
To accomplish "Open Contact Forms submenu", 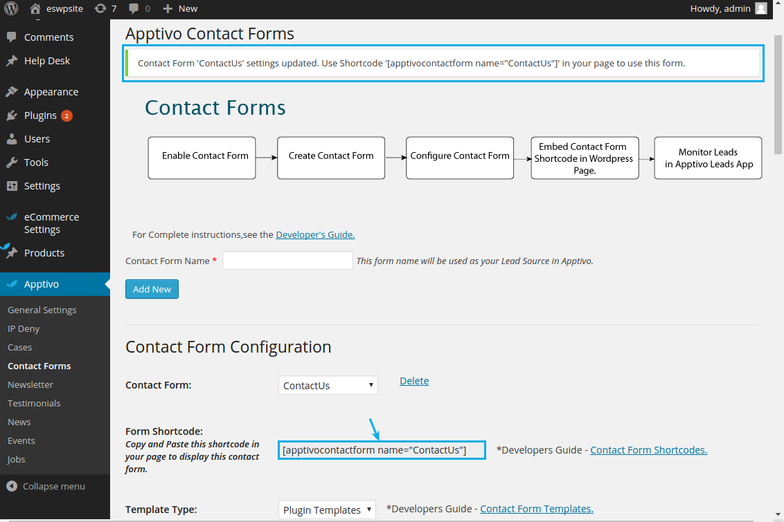I will [x=39, y=366].
